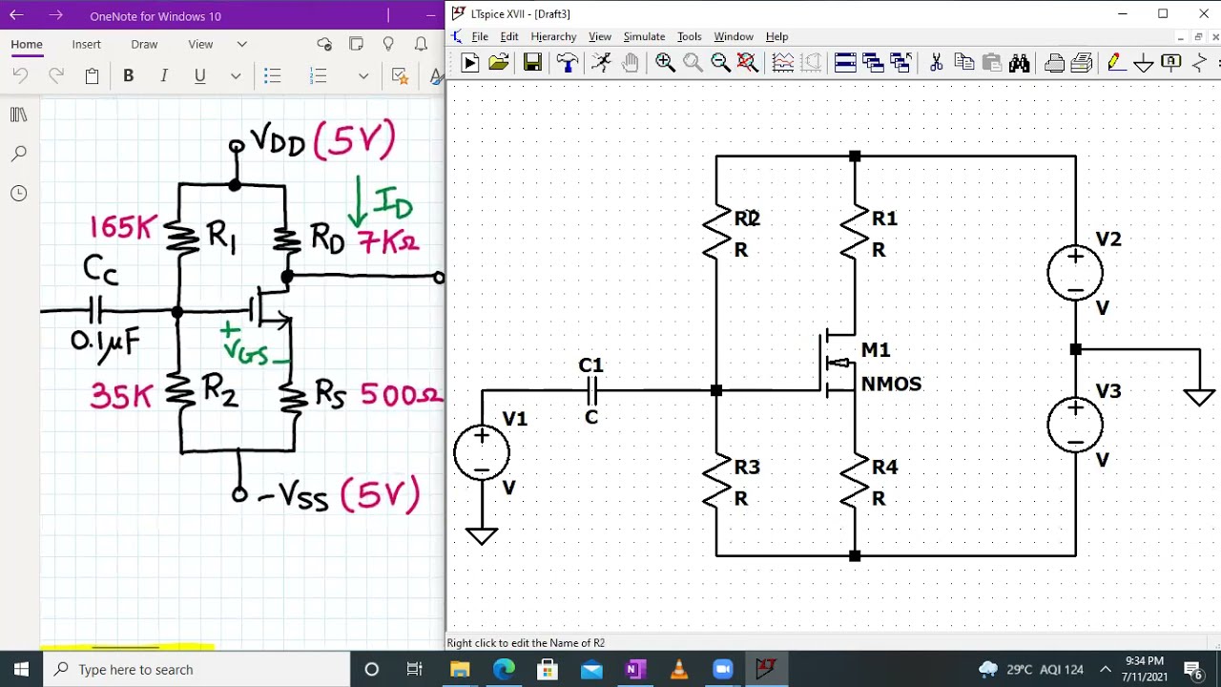Open Windows Start menu
The height and width of the screenshot is (687, 1221).
click(x=21, y=670)
